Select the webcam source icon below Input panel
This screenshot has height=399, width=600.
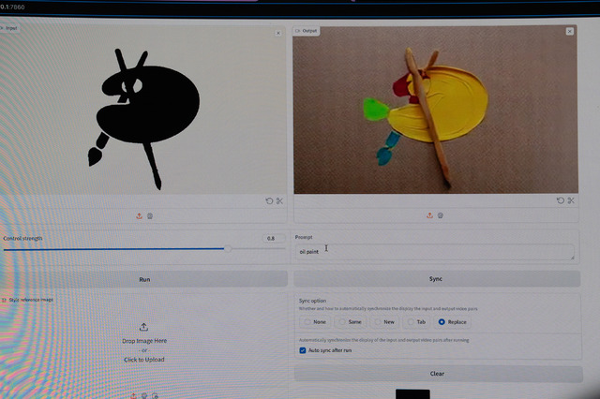tap(150, 216)
